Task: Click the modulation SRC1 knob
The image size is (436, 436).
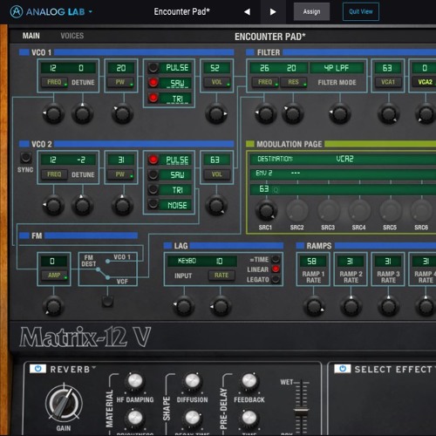Action: 266,210
